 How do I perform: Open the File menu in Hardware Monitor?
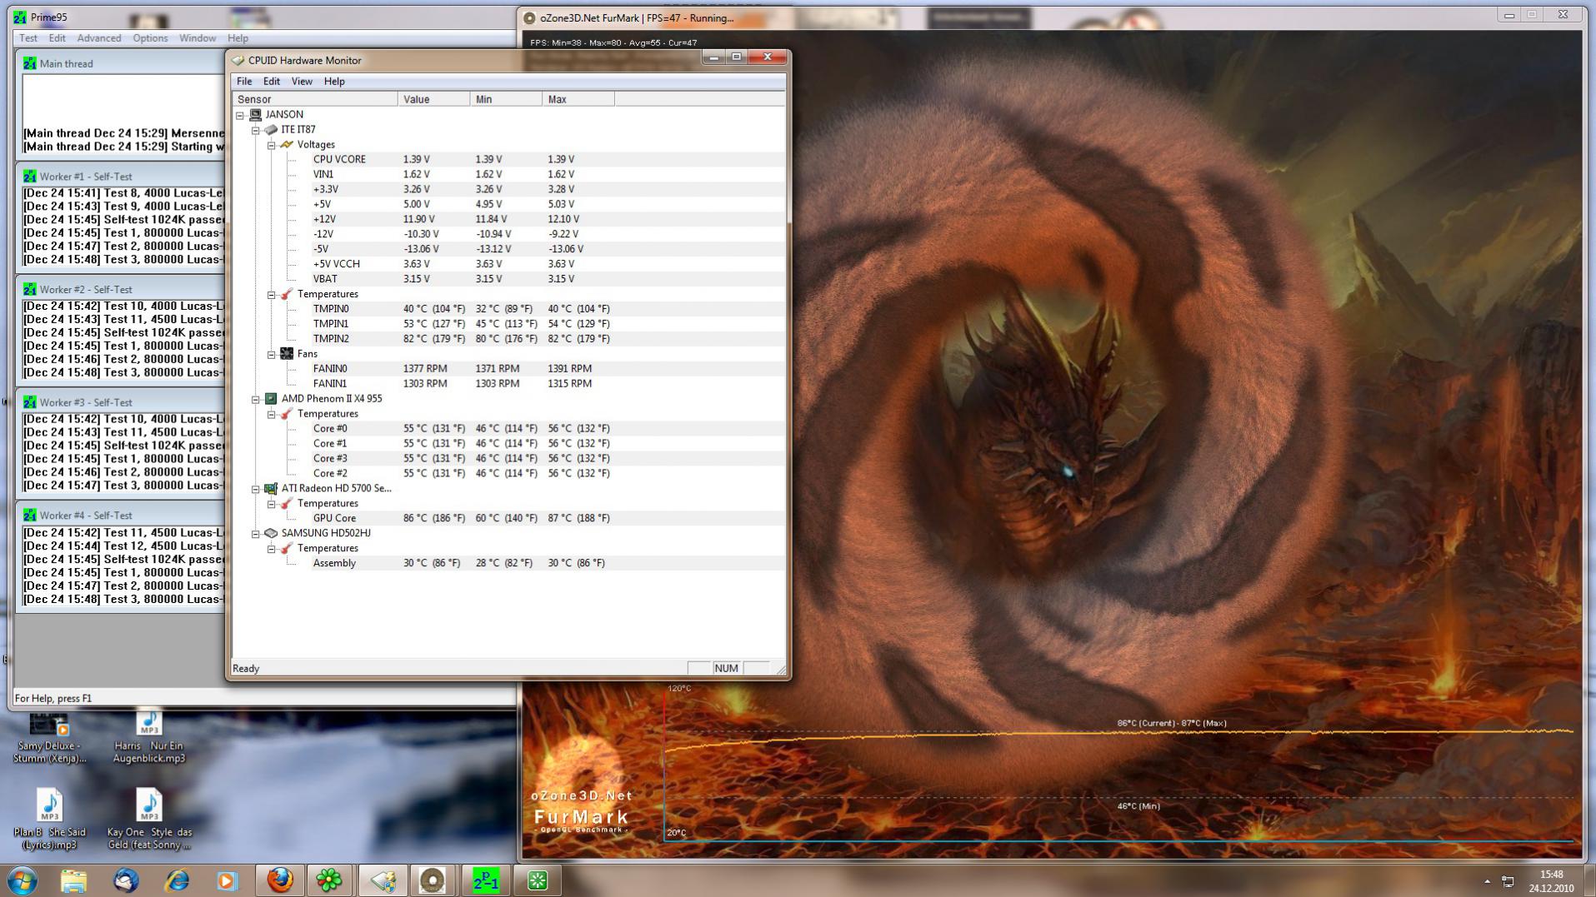click(x=244, y=82)
